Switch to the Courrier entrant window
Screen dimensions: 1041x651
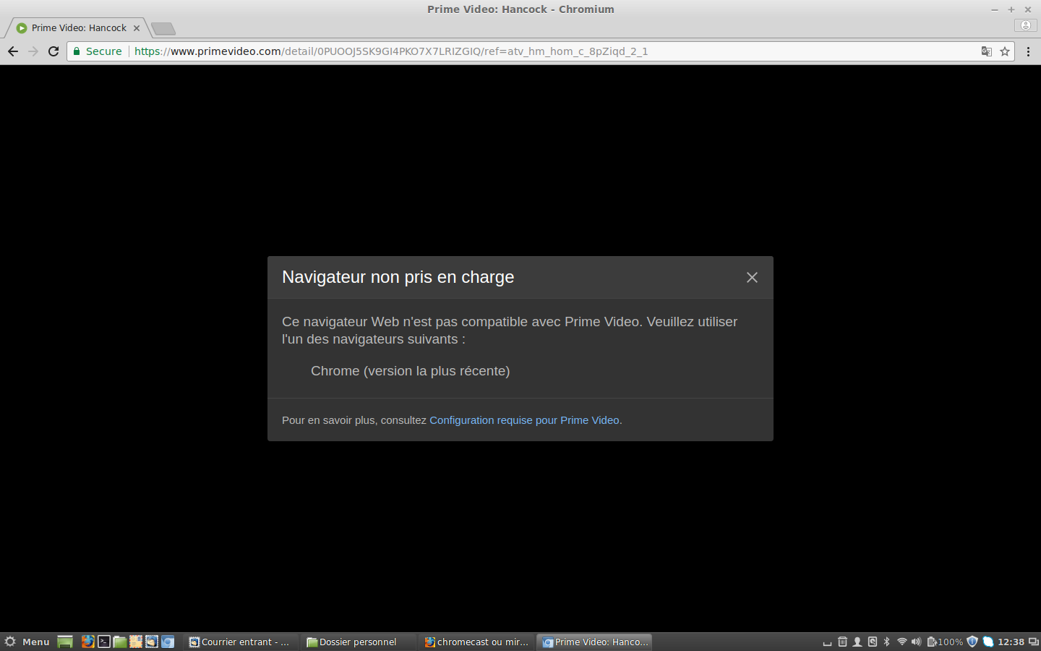(x=239, y=642)
